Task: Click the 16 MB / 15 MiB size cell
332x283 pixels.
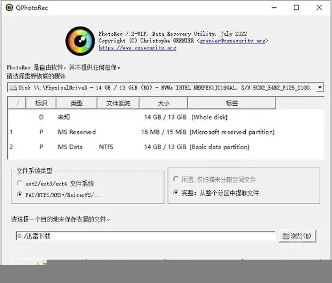Action: tap(163, 132)
